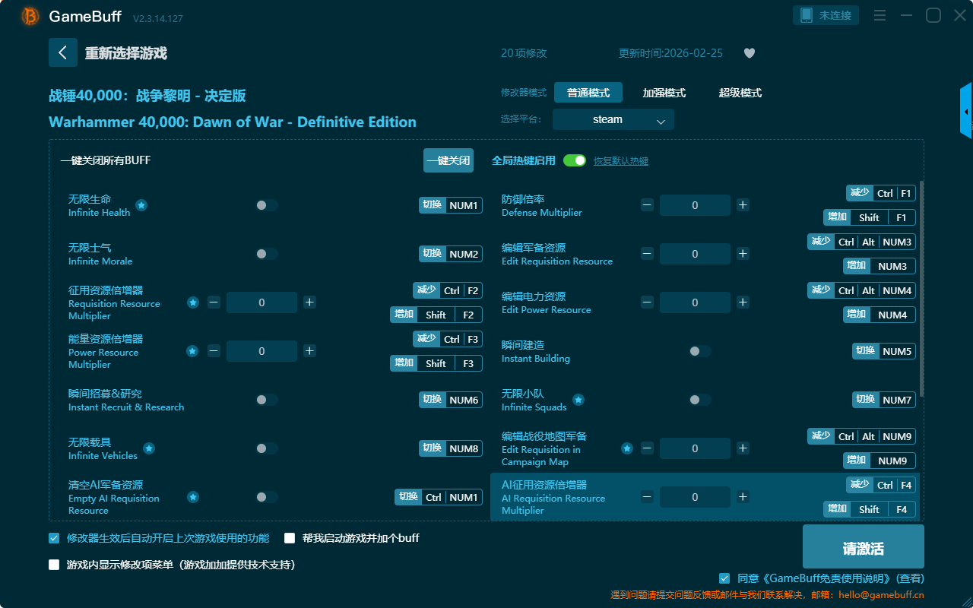The image size is (973, 608).
Task: Click the back arrow to reselect game
Action: 62,52
